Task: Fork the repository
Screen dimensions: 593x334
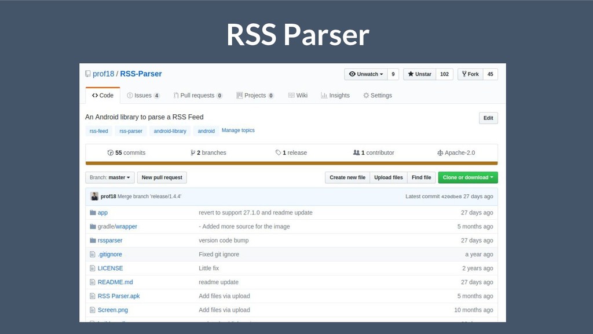Action: pos(470,74)
